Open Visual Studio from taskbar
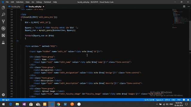191x107 pixels. (x=24, y=104)
